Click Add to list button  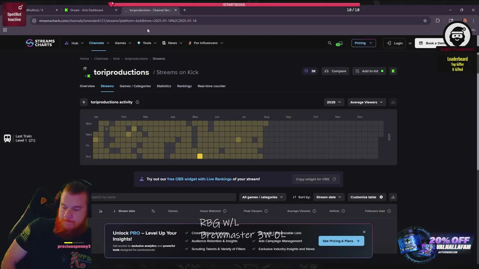coord(370,71)
